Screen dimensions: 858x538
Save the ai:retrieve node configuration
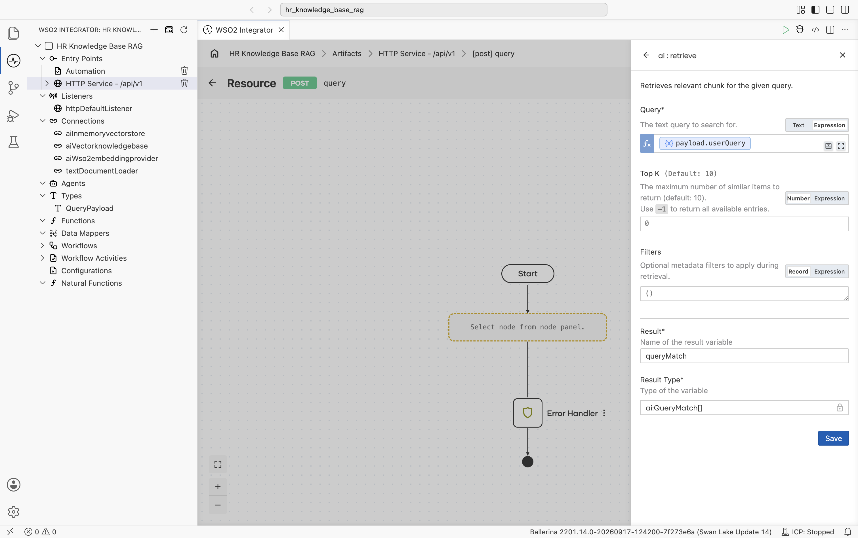click(x=833, y=439)
